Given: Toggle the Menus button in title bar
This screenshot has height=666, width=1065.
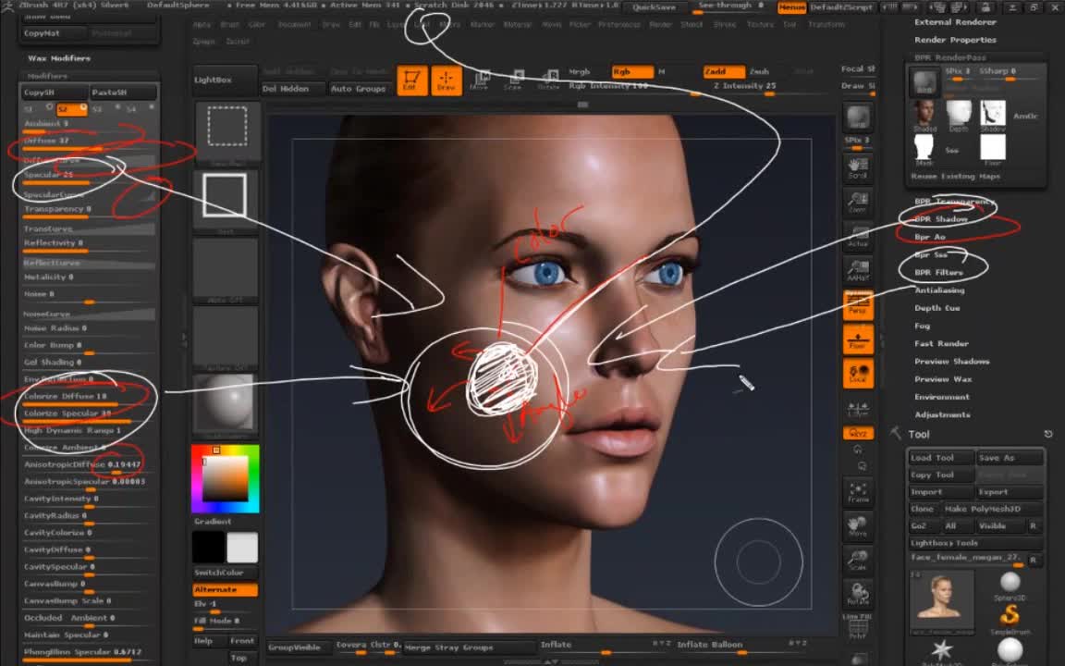Looking at the screenshot, I should pyautogui.click(x=792, y=6).
